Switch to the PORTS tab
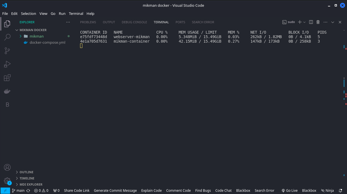 (x=180, y=22)
